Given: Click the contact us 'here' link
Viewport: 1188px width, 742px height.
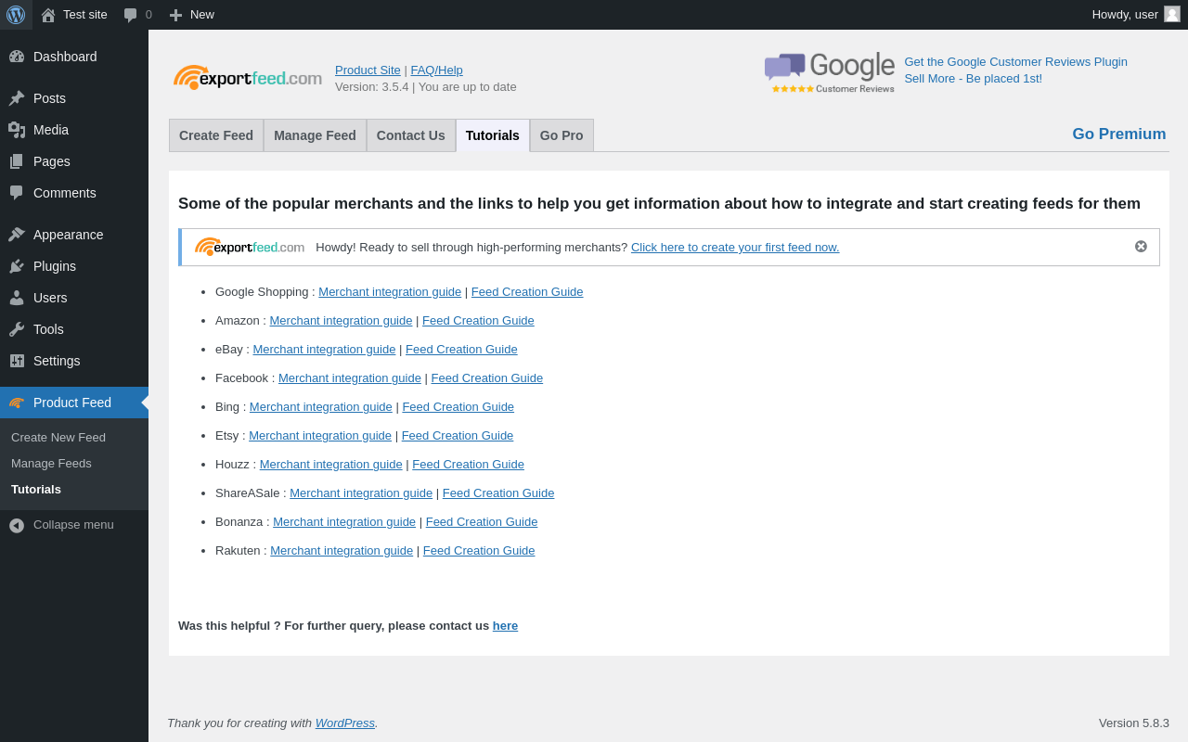Looking at the screenshot, I should 505,626.
